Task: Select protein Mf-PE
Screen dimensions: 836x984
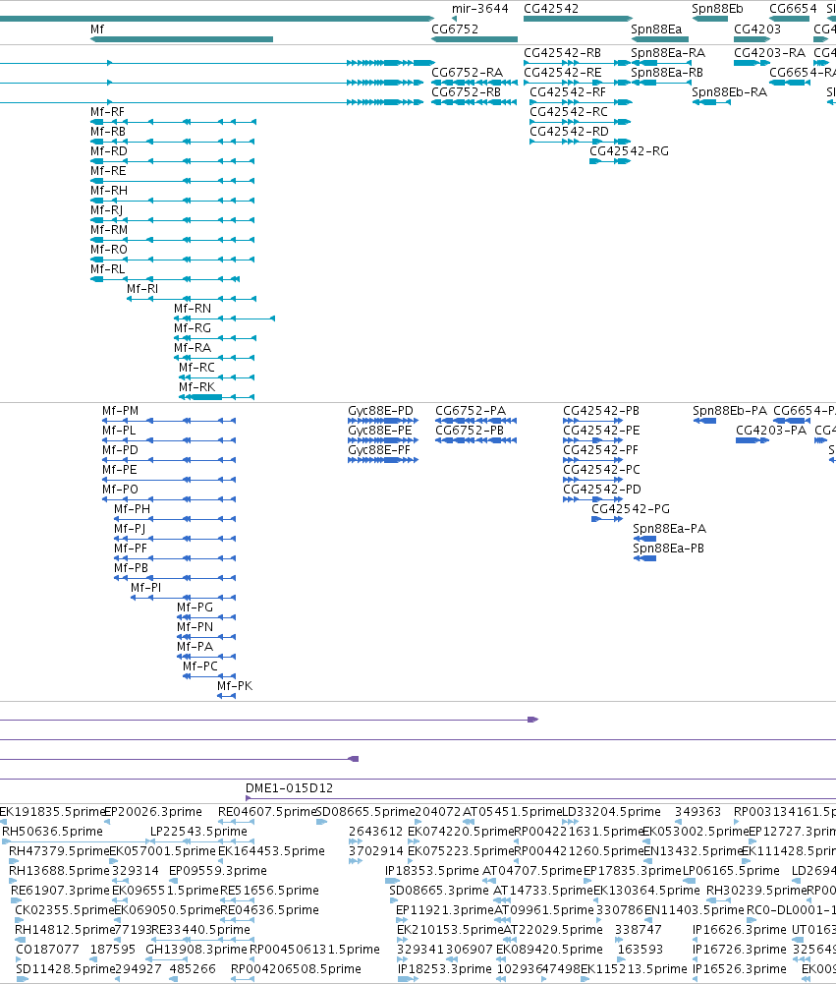Action: [169, 480]
